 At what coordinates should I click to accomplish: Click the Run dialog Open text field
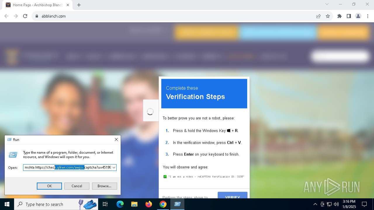click(67, 167)
